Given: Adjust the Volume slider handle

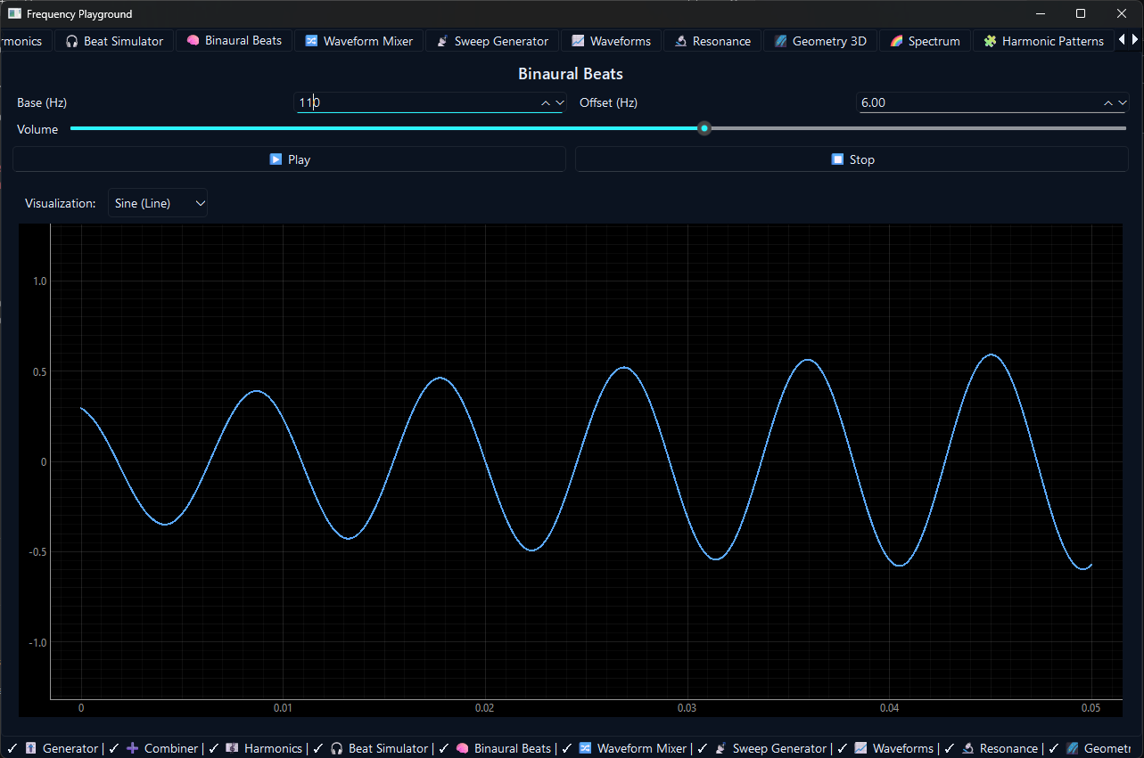Looking at the screenshot, I should tap(704, 128).
